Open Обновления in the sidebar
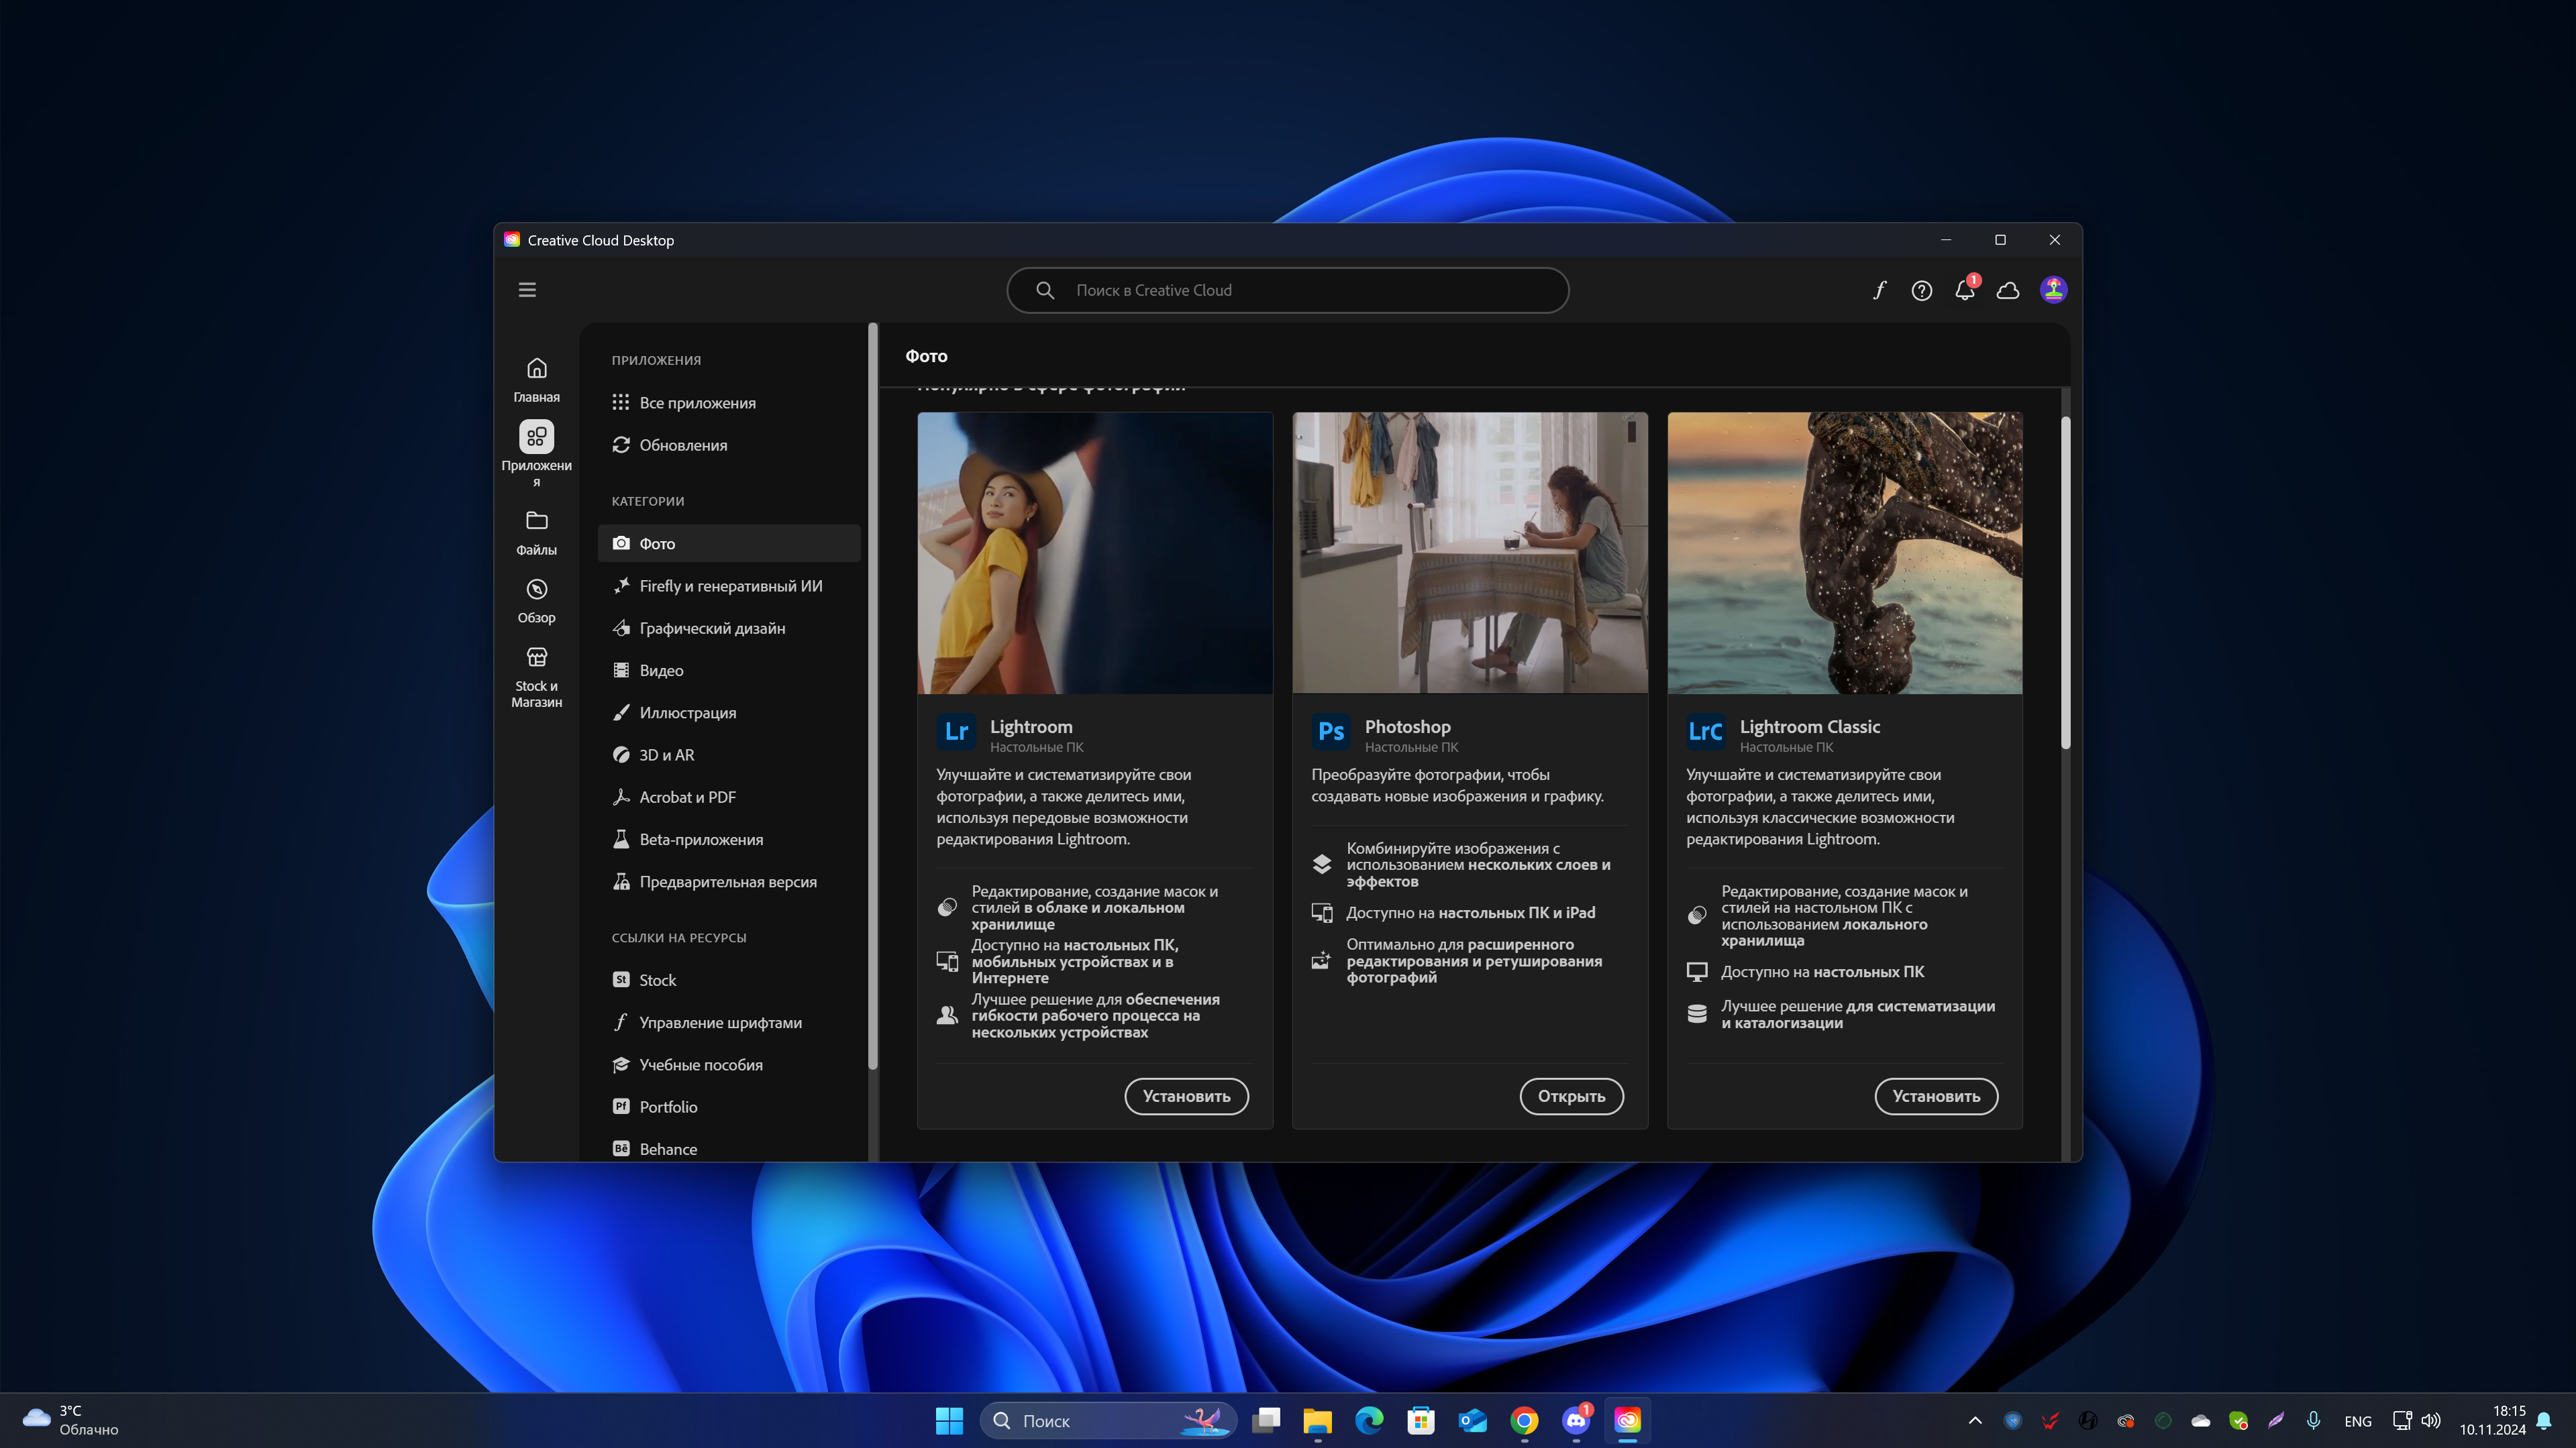This screenshot has height=1448, width=2576. pos(729,445)
